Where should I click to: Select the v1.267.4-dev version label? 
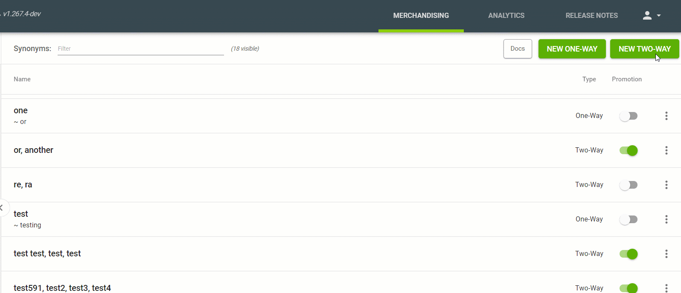click(21, 14)
